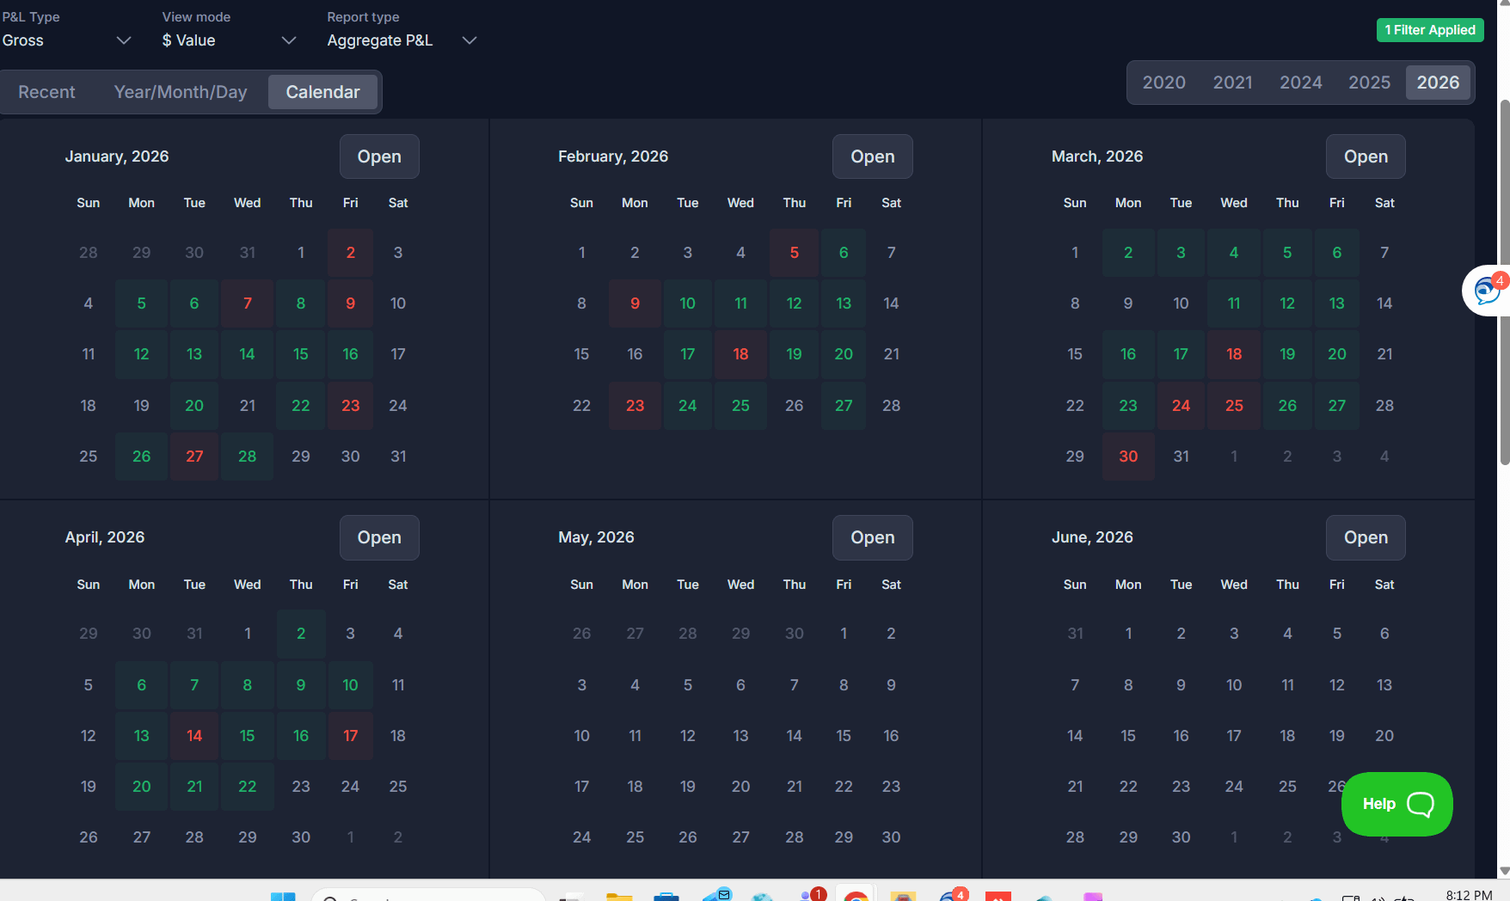
Task: Select the Calendar tab
Action: [322, 92]
